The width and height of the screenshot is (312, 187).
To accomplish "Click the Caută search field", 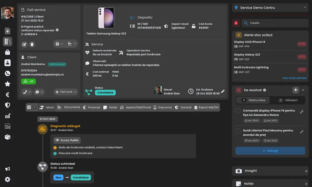I will [x=275, y=23].
